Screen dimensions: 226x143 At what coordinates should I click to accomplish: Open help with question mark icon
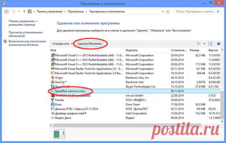click(x=218, y=44)
